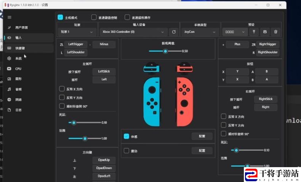The height and width of the screenshot is (182, 301).
Task: Click the music note icon beside 音频
Action: pos(9,89)
